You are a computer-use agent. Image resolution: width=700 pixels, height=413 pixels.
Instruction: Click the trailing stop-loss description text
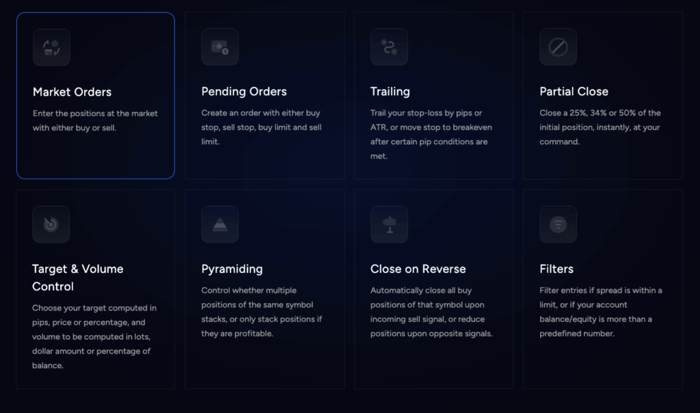coord(431,135)
